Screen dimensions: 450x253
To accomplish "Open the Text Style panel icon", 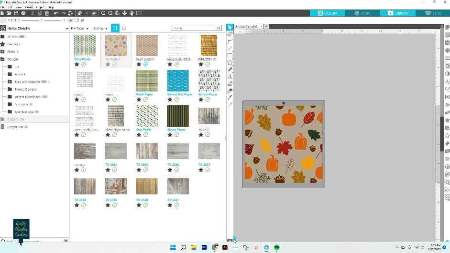I will tap(447, 81).
